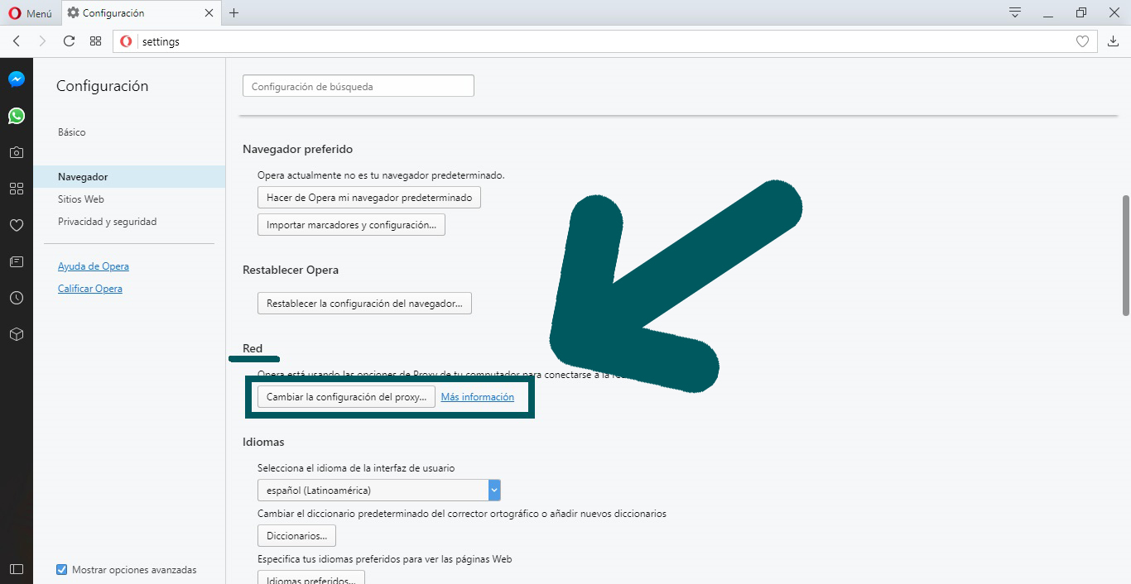Open extensions cube in sidebar
Image resolution: width=1131 pixels, height=584 pixels.
[x=17, y=334]
